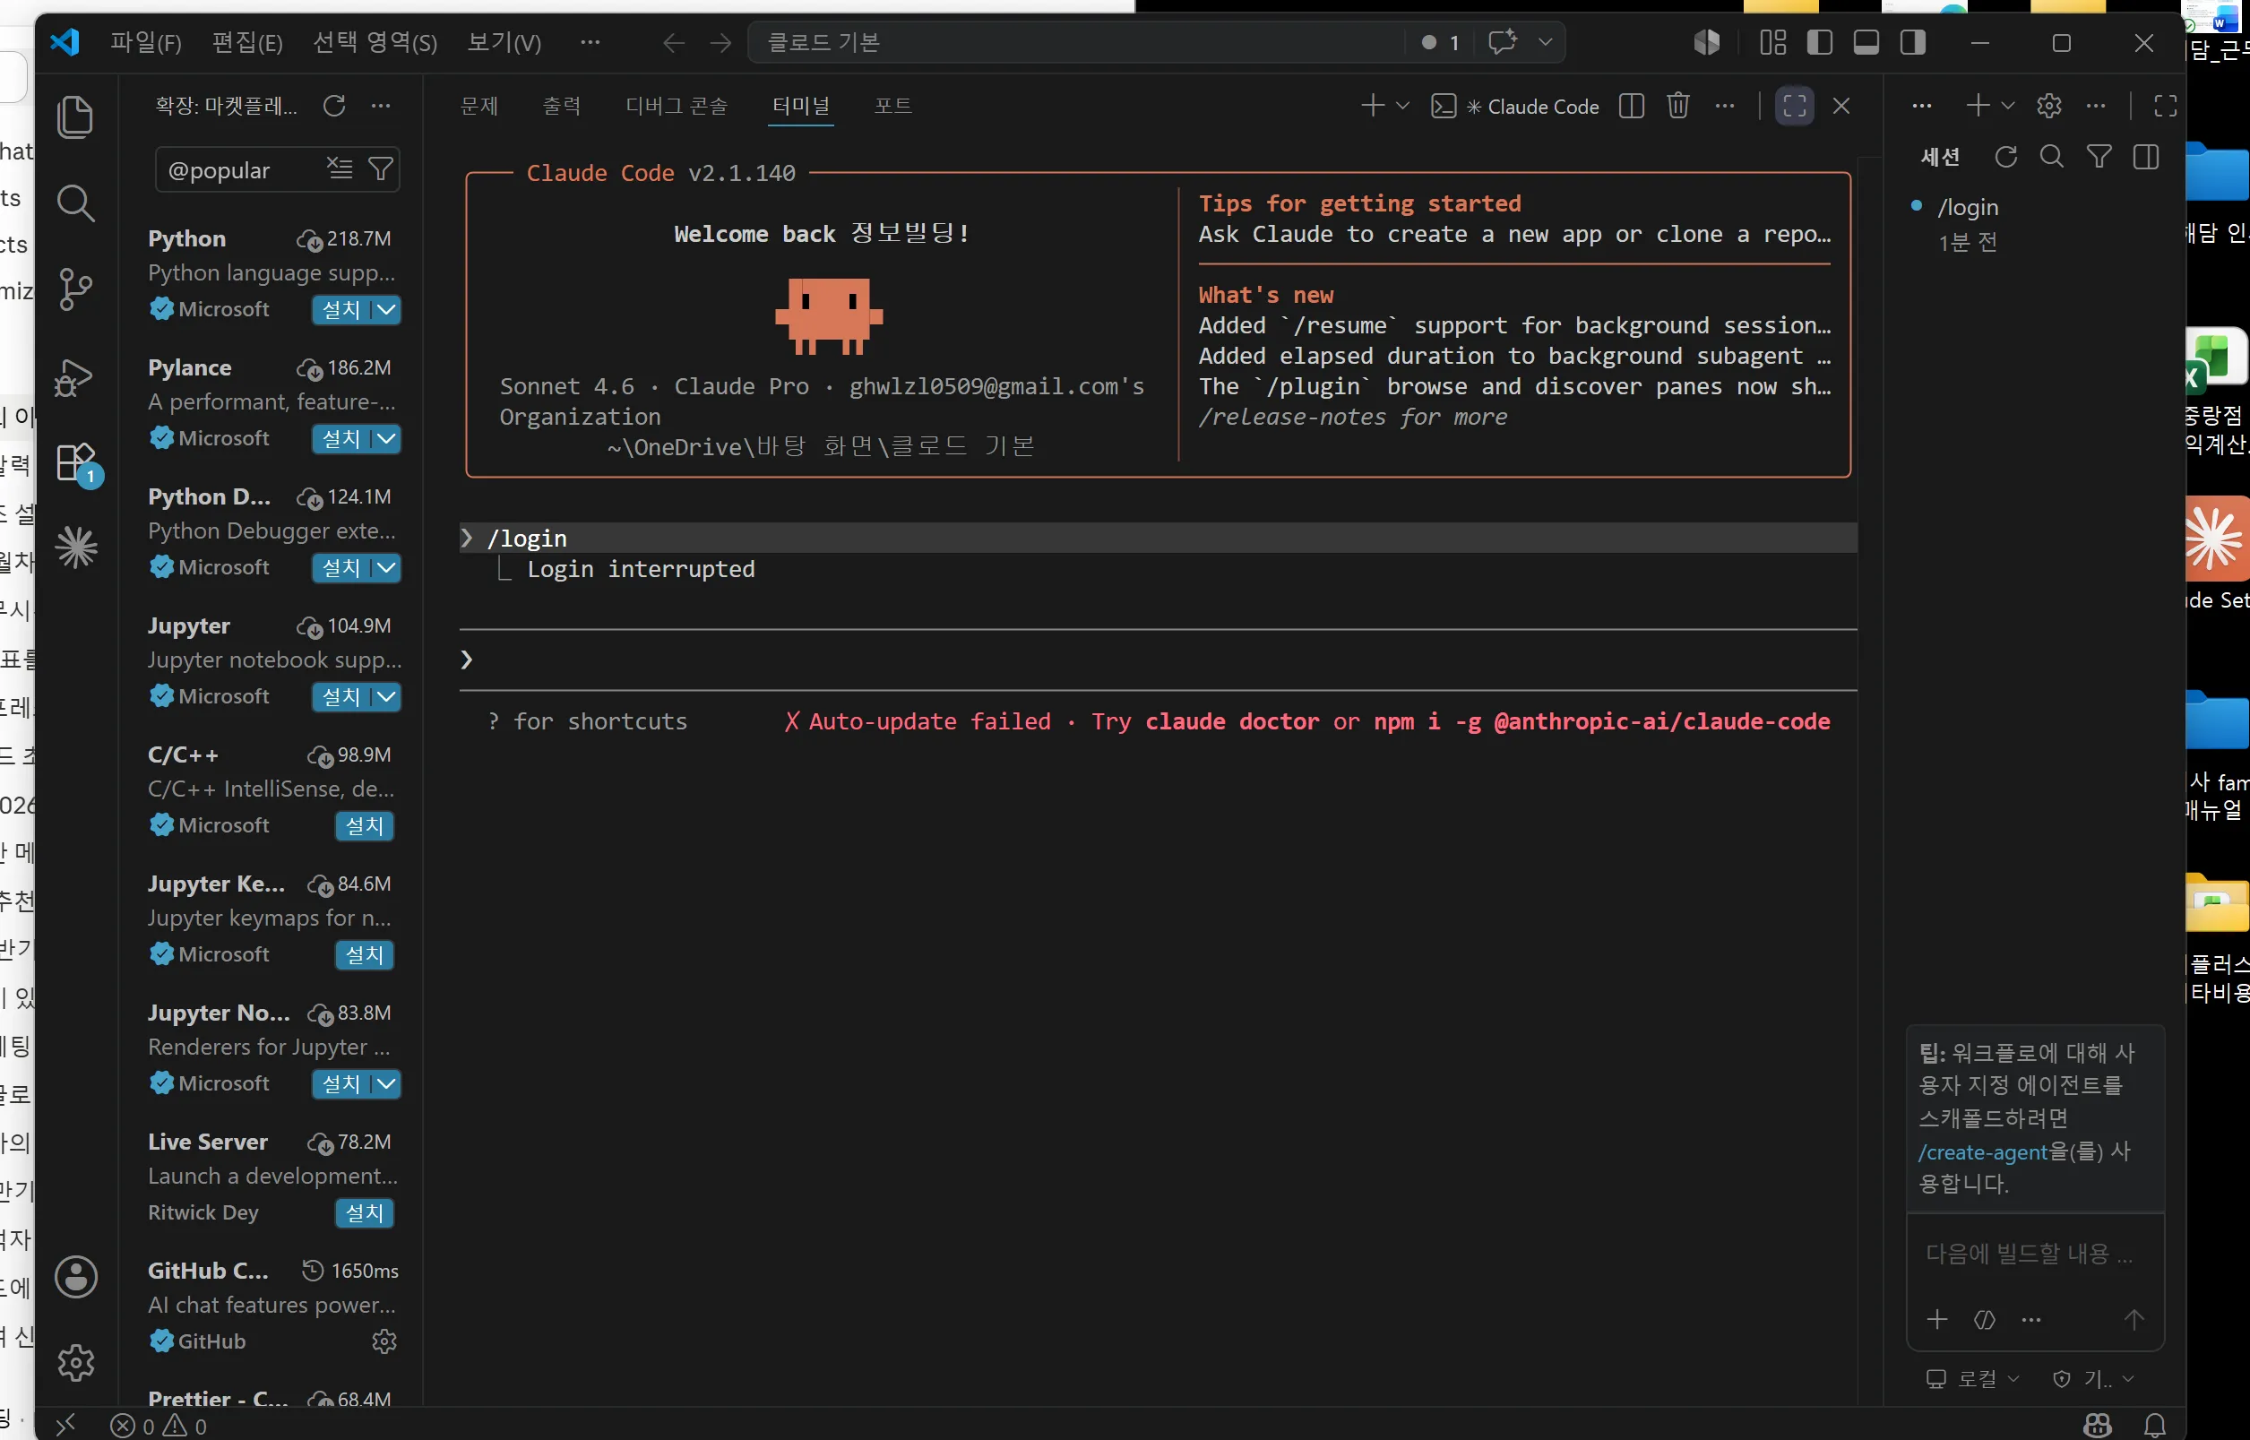Open the Explorer view in activity bar
2250x1440 pixels.
pos(75,116)
